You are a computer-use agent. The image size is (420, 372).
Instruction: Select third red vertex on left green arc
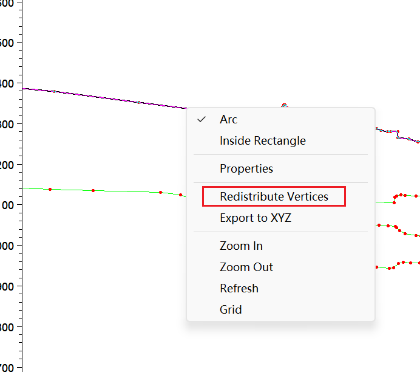pyautogui.click(x=160, y=192)
